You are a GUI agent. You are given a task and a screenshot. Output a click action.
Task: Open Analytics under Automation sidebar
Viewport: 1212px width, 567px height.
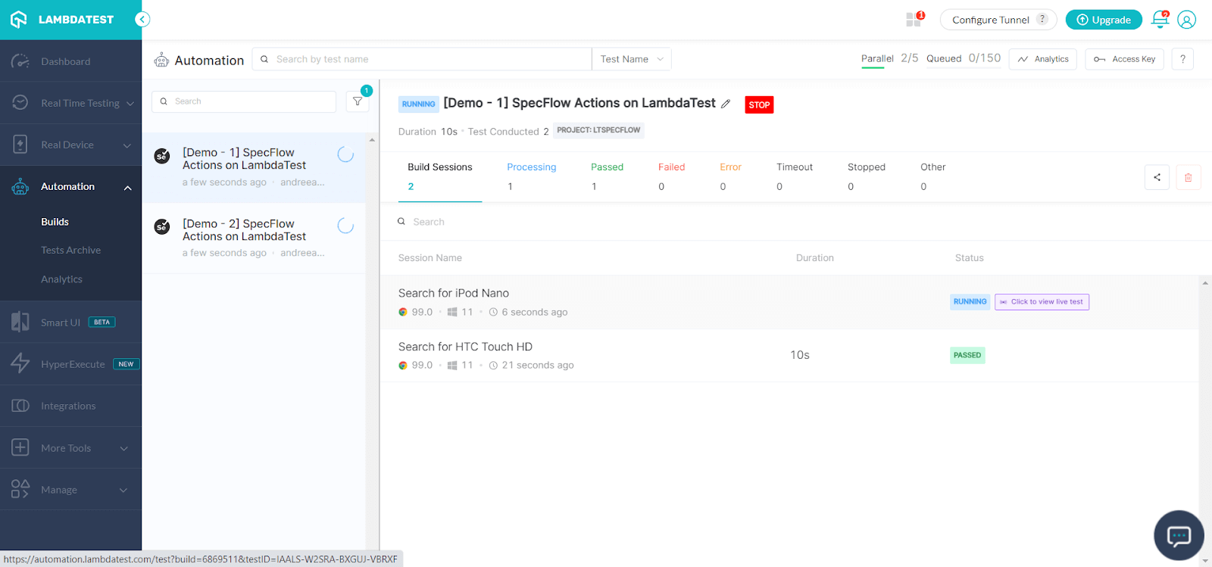[x=61, y=279]
